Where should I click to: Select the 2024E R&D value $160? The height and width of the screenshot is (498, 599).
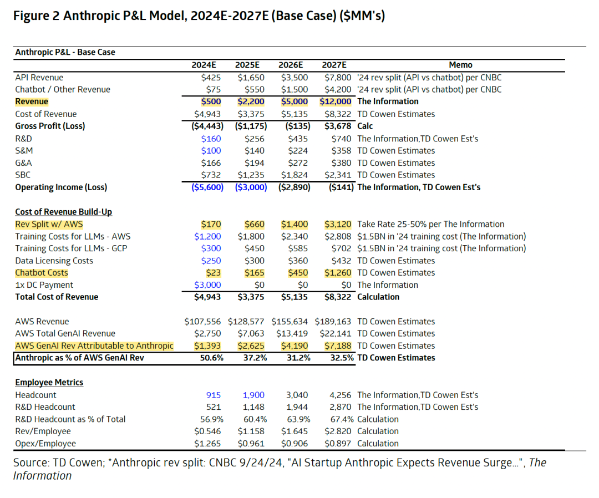click(211, 139)
